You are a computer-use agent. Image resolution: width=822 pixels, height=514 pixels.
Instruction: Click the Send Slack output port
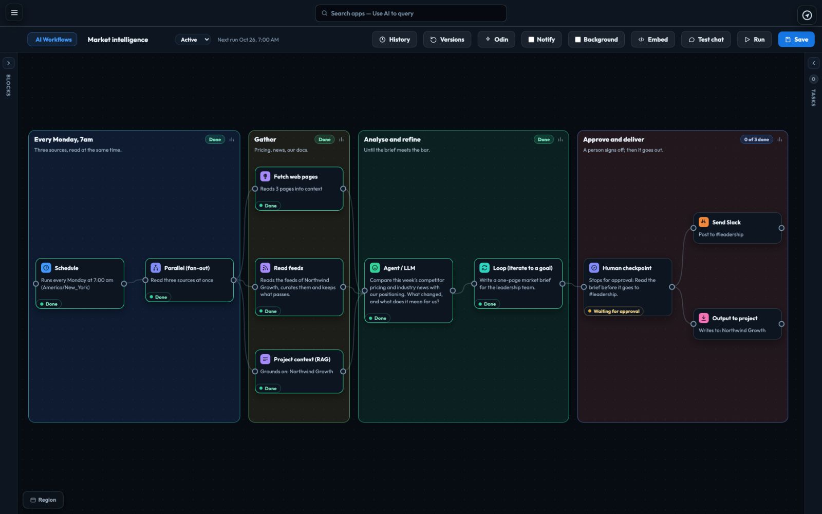781,228
